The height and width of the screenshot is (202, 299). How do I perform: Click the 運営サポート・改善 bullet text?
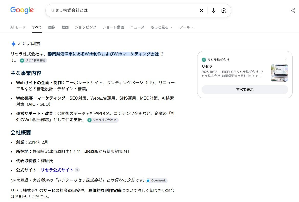click(96, 117)
